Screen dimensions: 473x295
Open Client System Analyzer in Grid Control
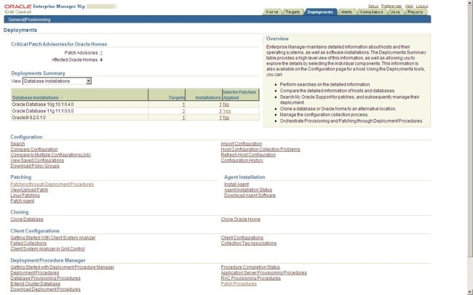pos(47,248)
